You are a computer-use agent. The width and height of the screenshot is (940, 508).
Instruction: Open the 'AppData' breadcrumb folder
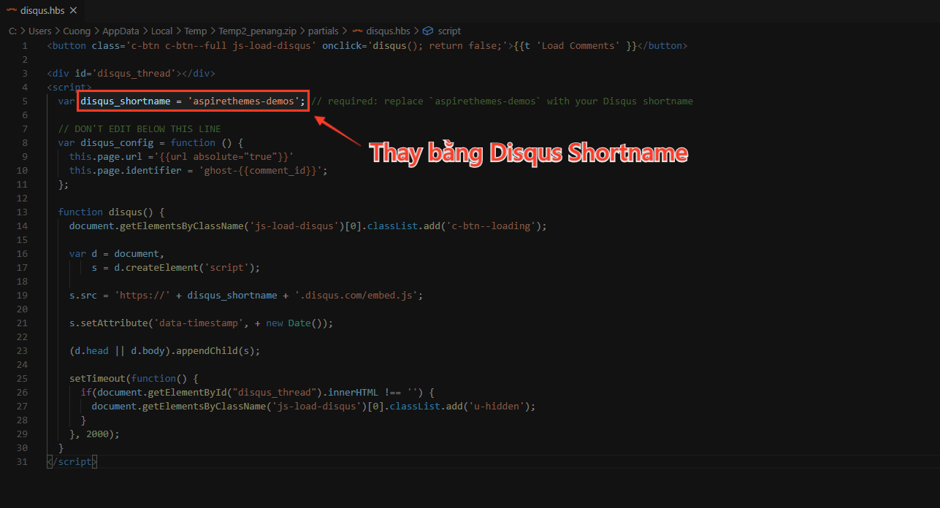click(121, 31)
